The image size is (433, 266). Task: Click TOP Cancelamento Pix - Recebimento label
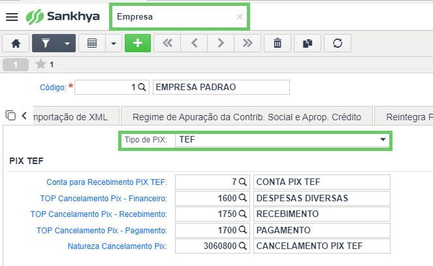click(x=99, y=214)
